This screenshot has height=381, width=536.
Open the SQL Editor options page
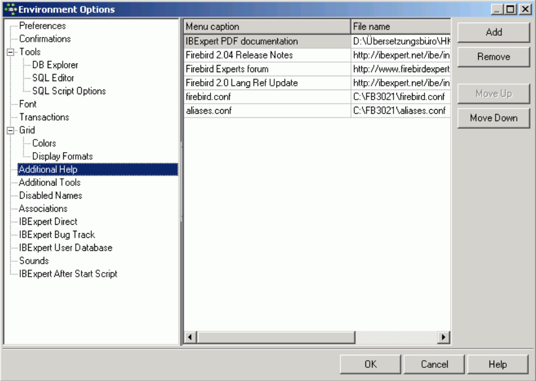[x=53, y=78]
